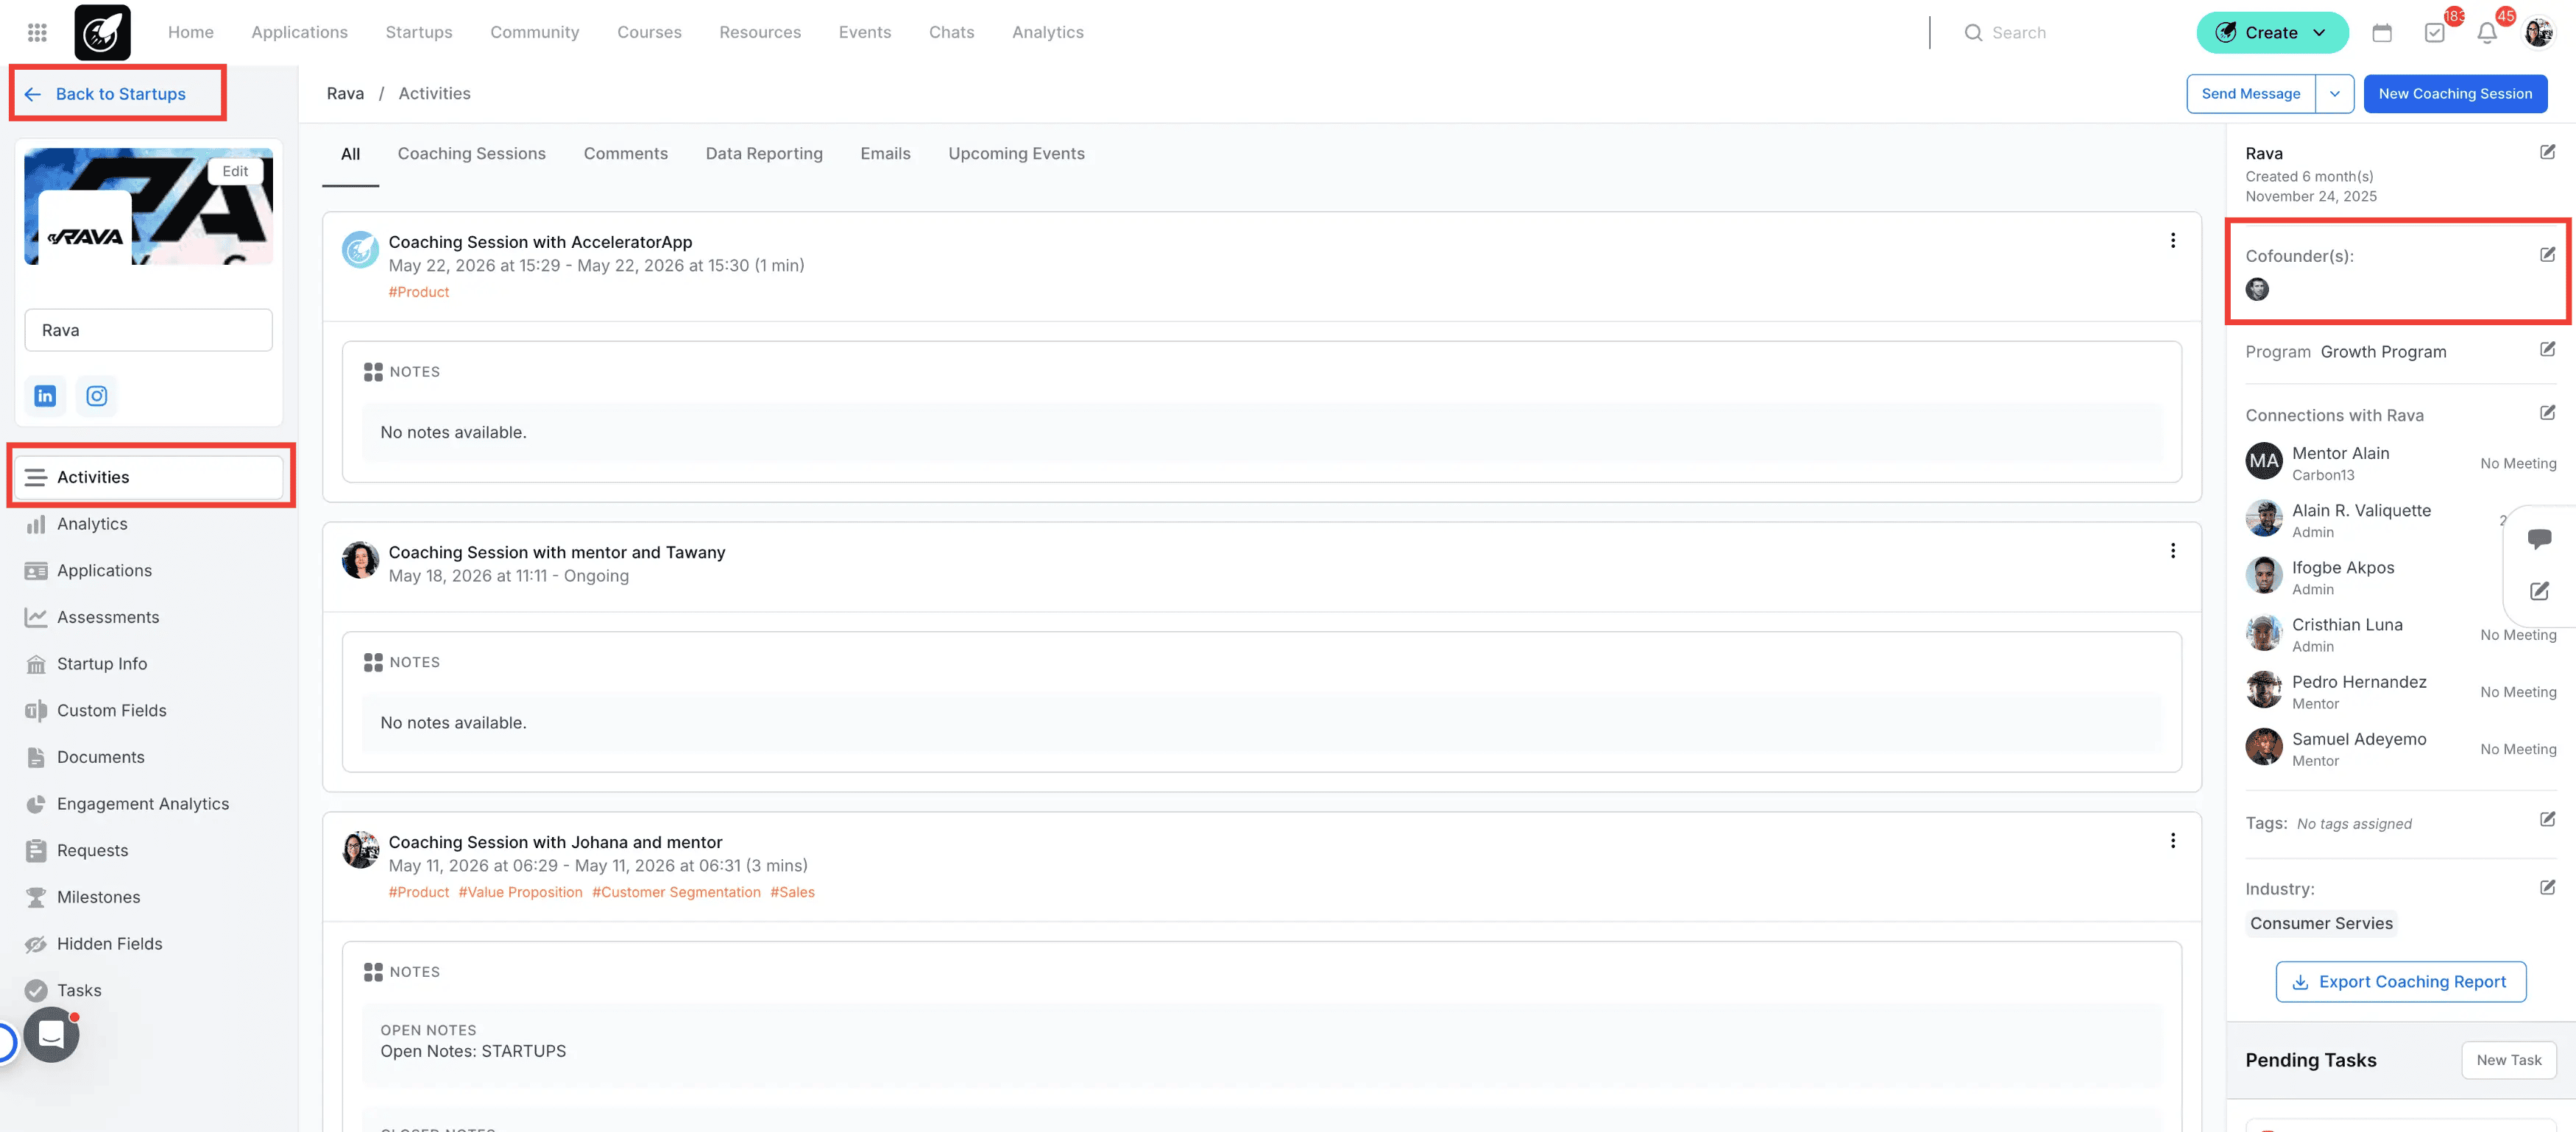2576x1132 pixels.
Task: Click the New Task button
Action: 2508,1059
